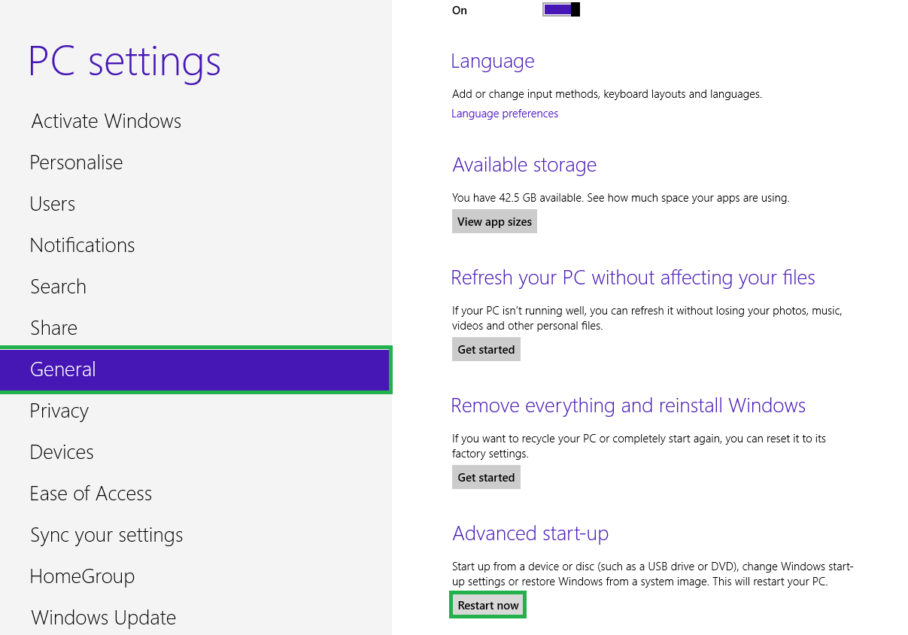
Task: Click the Language section heading
Action: (493, 61)
